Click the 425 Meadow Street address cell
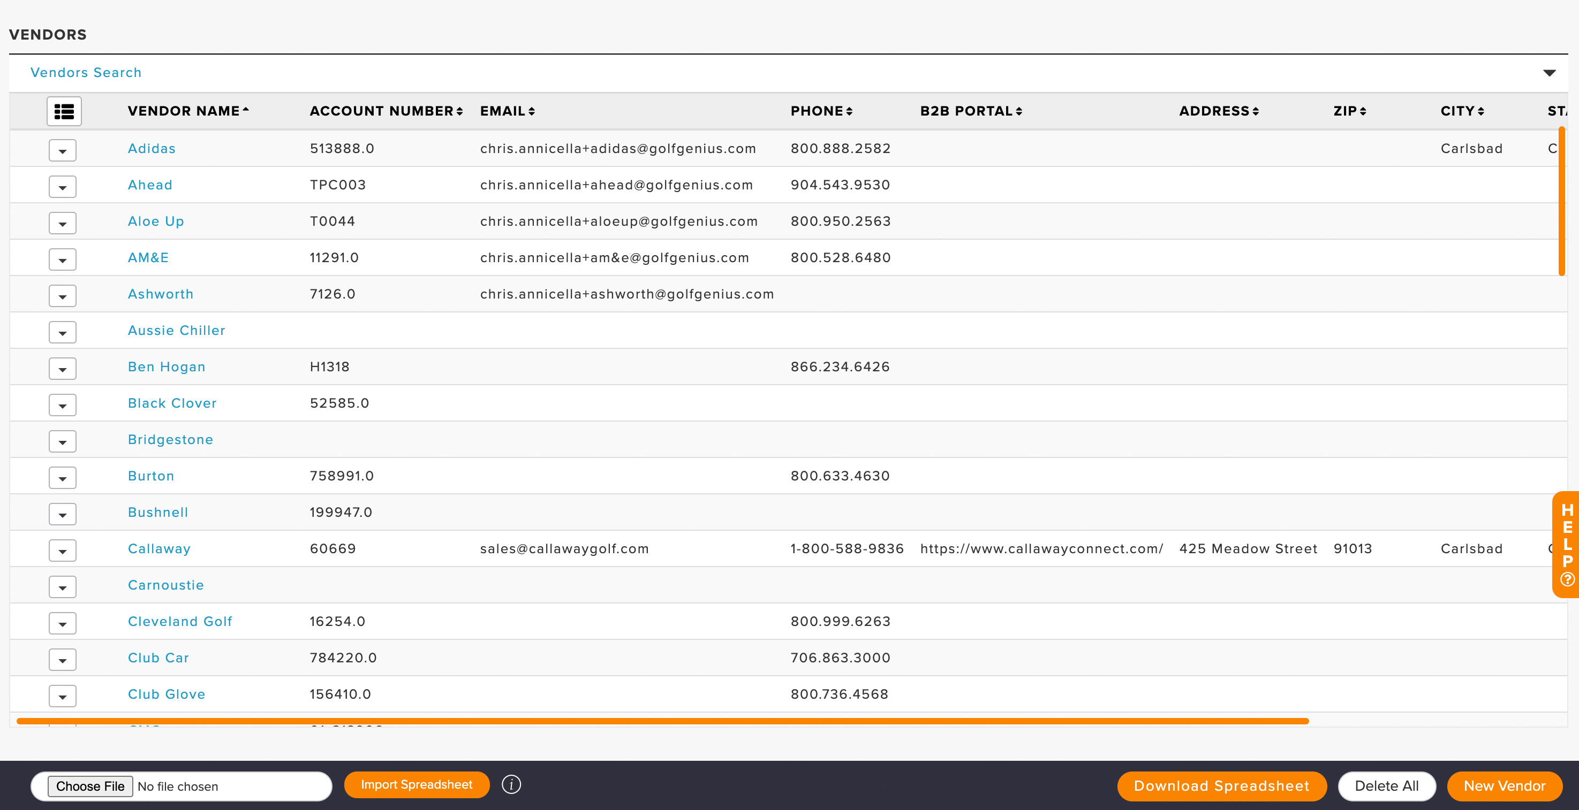This screenshot has width=1579, height=810. coord(1248,548)
